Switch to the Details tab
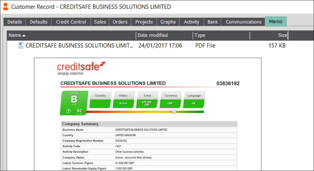The image size is (314, 171). [14, 22]
